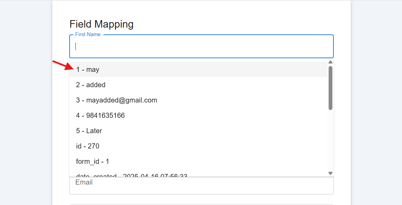Click the scrollbar down arrow
This screenshot has width=402, height=205.
330,173
